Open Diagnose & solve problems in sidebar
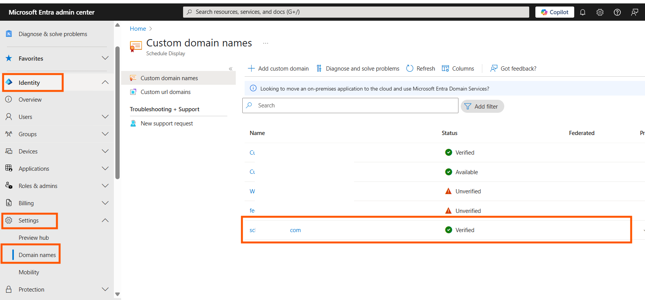645x300 pixels. tap(53, 34)
